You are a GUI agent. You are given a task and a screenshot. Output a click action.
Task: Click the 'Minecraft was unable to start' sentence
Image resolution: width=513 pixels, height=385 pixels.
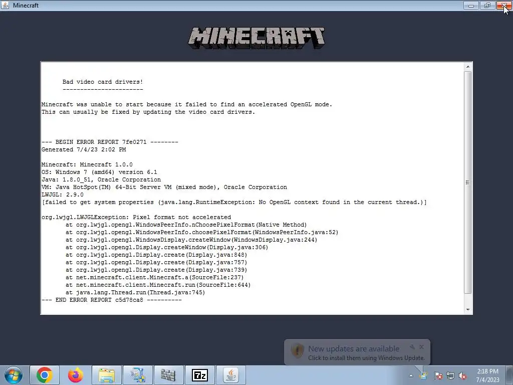187,104
